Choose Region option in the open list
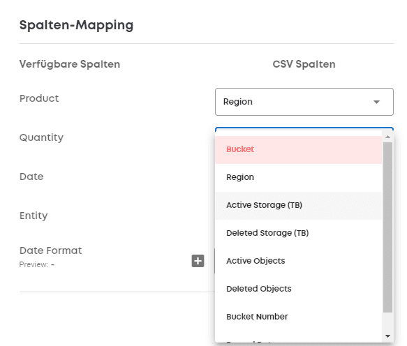 (x=299, y=177)
